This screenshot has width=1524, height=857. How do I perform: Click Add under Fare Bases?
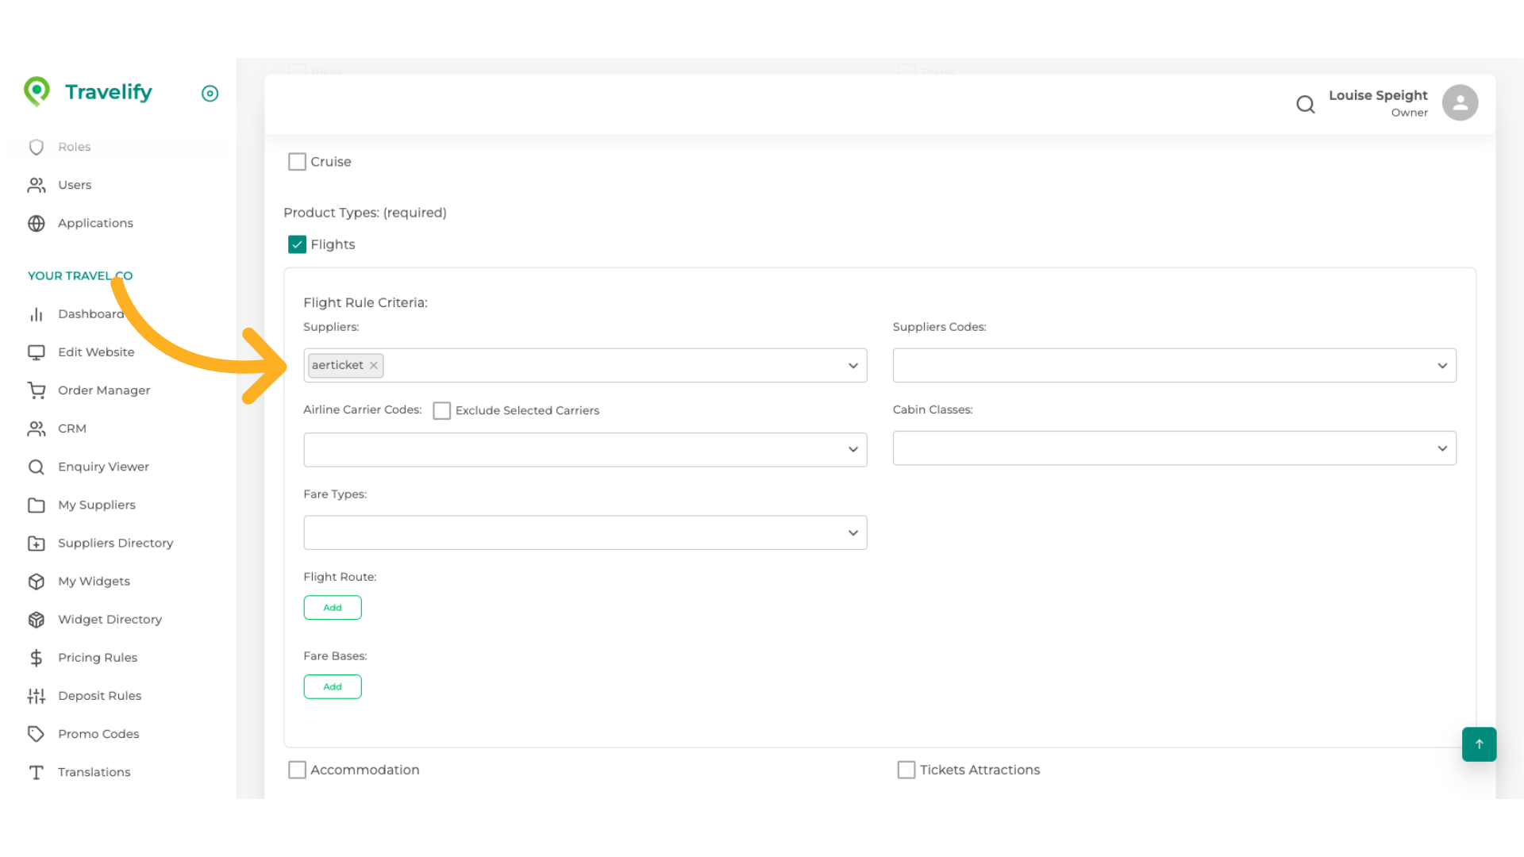coord(333,687)
